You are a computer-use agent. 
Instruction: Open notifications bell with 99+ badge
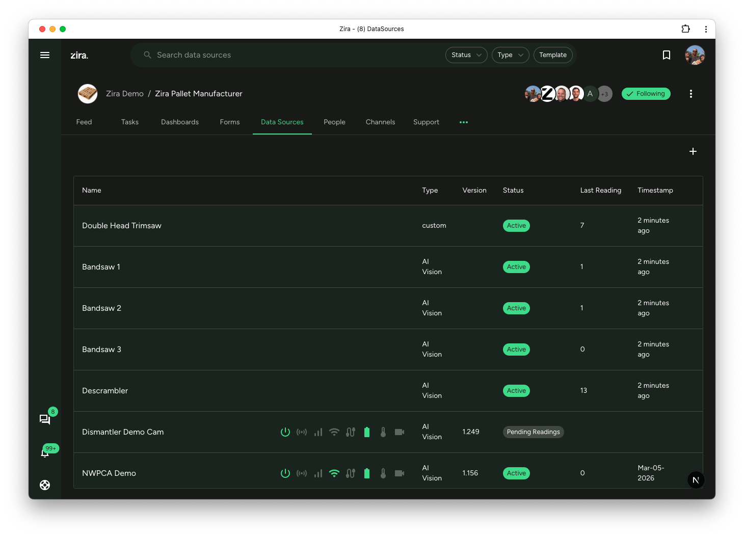(45, 452)
